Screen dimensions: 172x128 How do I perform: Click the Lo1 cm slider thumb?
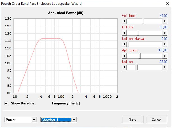point(128,44)
